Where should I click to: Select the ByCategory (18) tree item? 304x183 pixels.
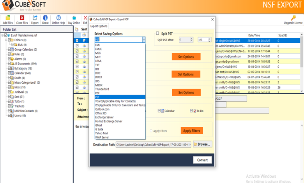[x=23, y=69]
